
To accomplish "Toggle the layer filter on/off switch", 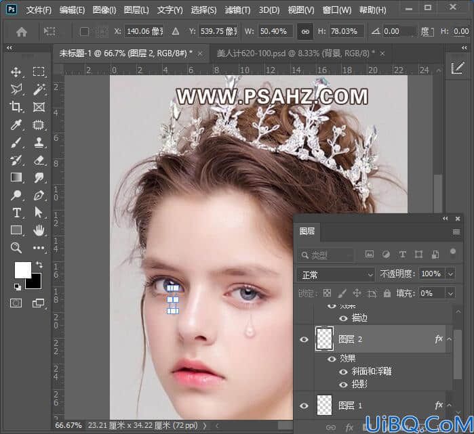I will pos(453,252).
